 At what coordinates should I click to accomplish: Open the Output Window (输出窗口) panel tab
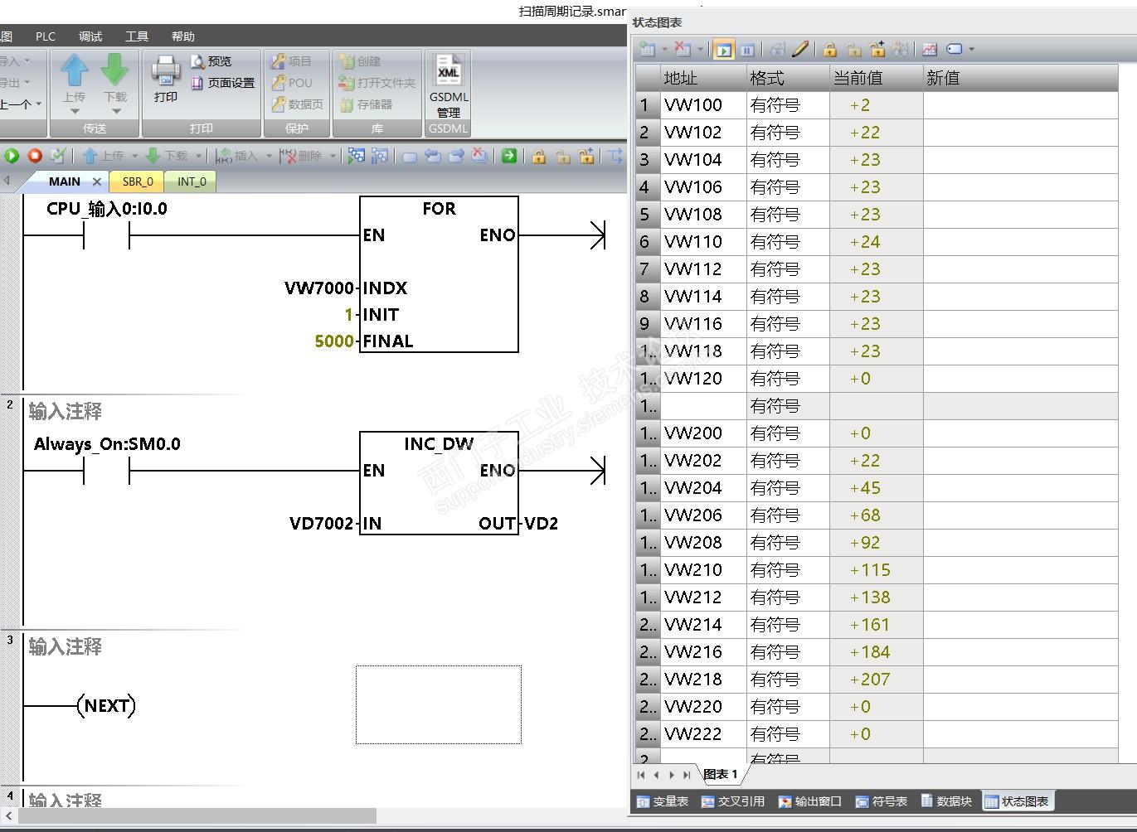pos(809,801)
